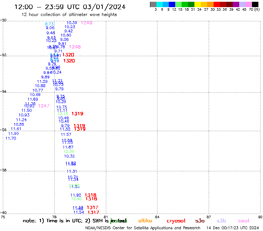Click the wave height value '11.70'

point(11,138)
